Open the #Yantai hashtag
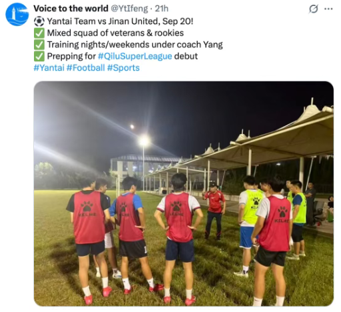 pyautogui.click(x=49, y=68)
